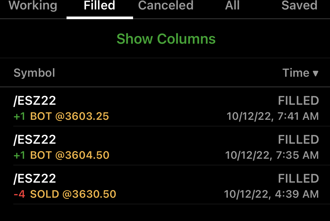The height and width of the screenshot is (221, 330).
Task: Open the /ESZ22 order filled at 7:41 AM
Action: (35, 101)
